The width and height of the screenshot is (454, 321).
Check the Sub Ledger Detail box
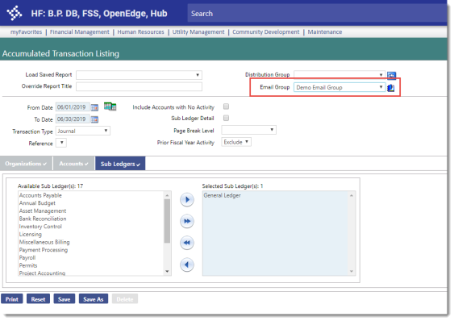click(226, 118)
